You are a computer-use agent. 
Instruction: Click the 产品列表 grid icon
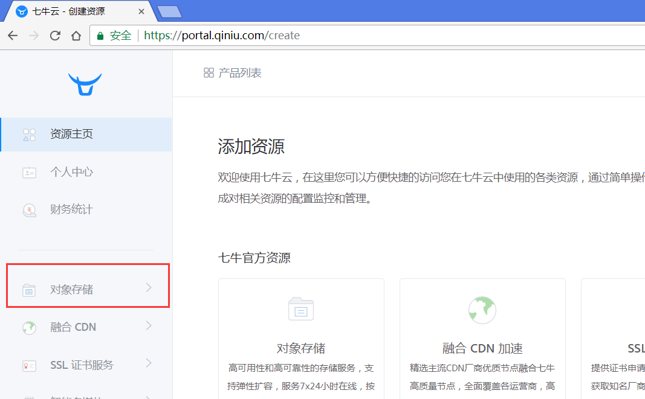[209, 72]
